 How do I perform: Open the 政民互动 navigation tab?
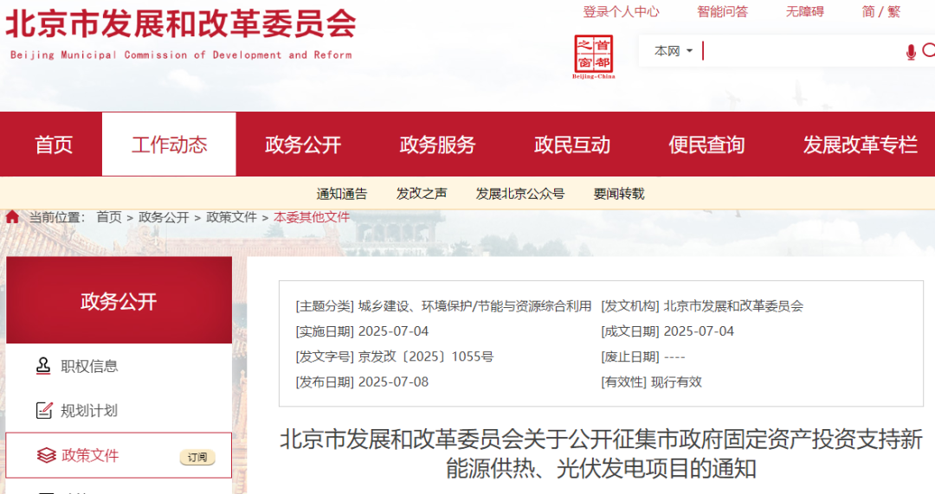pyautogui.click(x=572, y=144)
